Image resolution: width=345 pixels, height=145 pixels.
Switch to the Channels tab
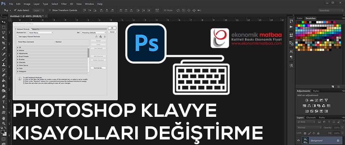point(311,118)
